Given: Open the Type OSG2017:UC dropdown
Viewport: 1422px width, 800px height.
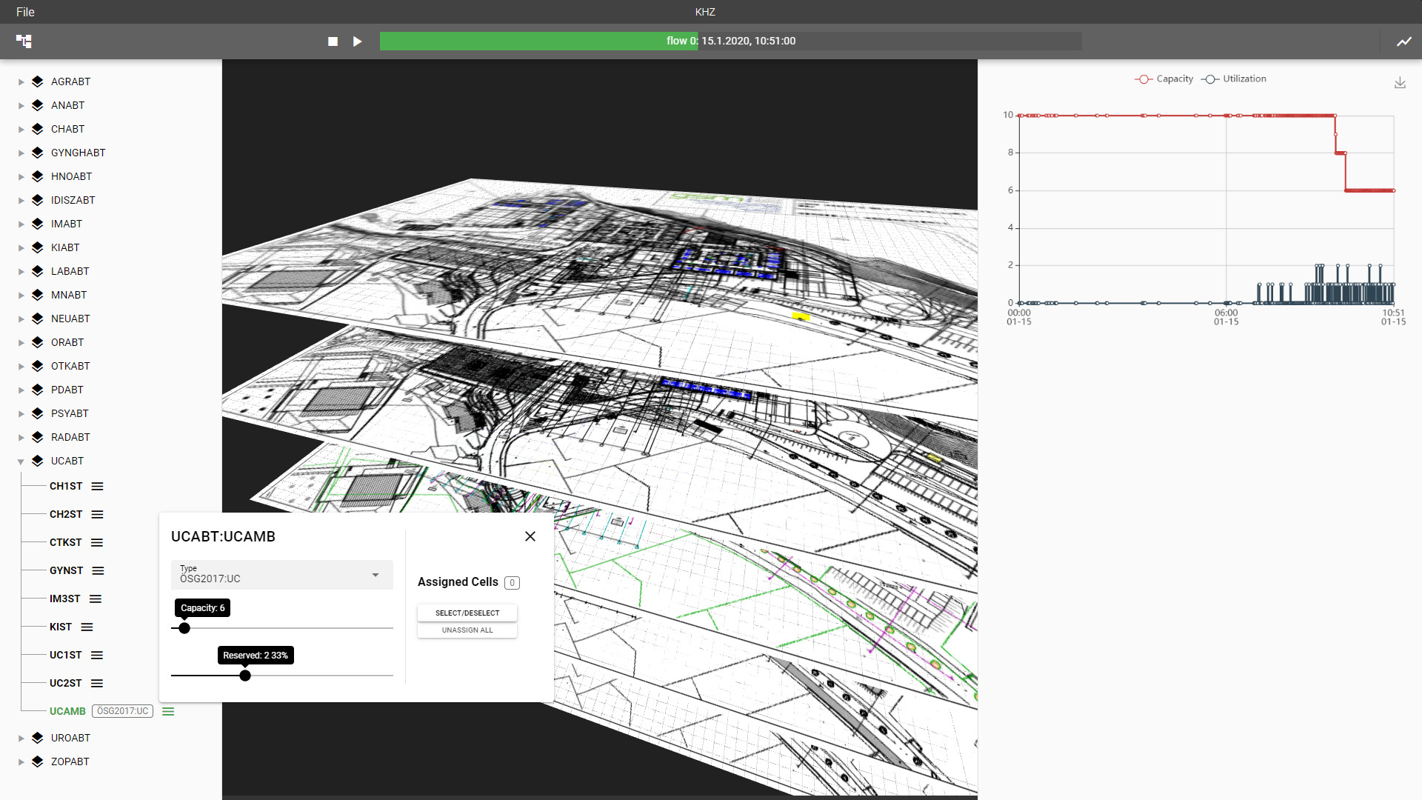Looking at the screenshot, I should click(281, 575).
